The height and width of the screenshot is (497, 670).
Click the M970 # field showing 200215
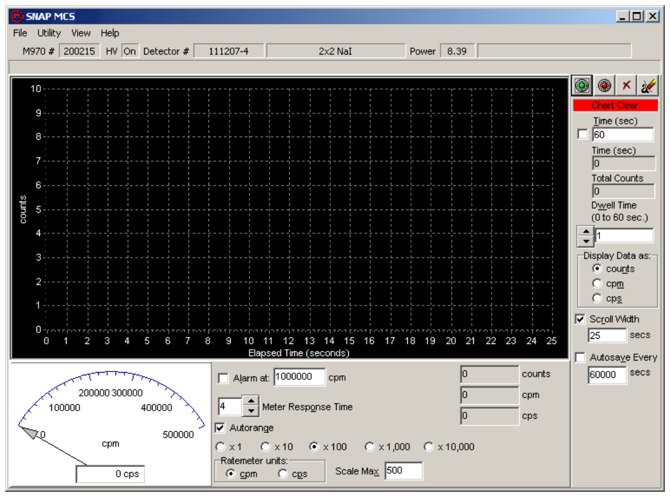[x=79, y=51]
